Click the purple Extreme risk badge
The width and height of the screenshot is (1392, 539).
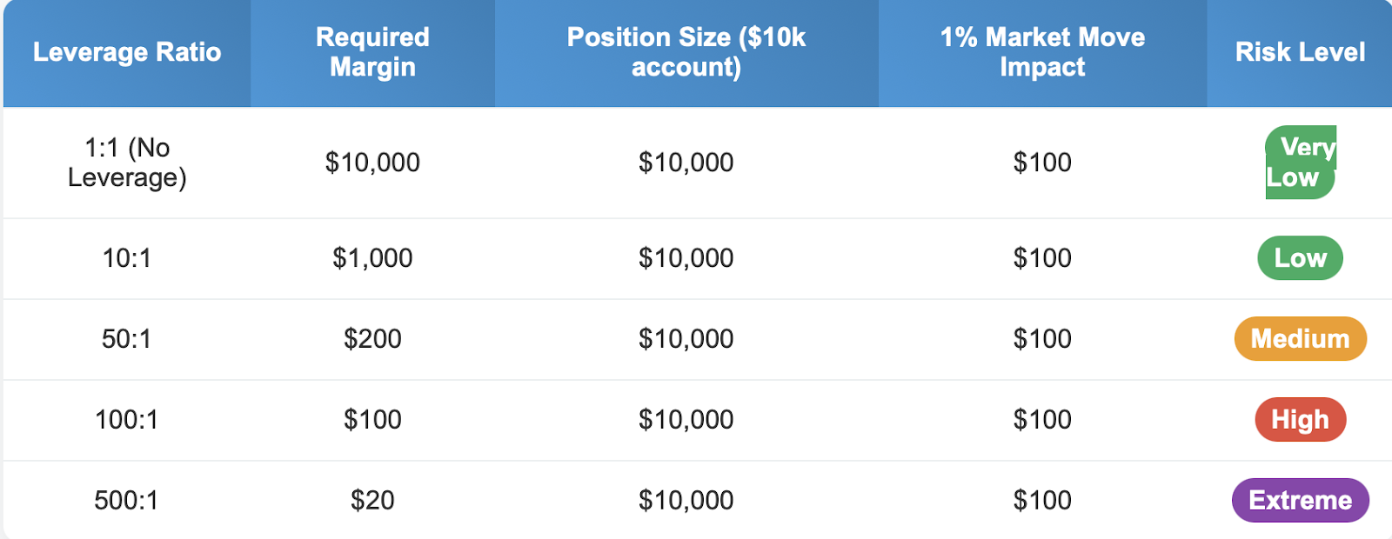click(1300, 501)
